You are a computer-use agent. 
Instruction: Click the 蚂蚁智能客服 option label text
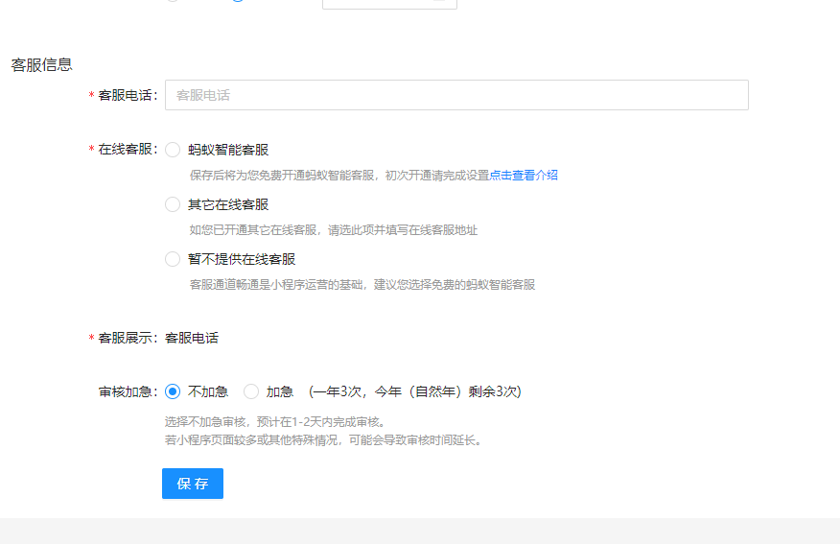[228, 150]
